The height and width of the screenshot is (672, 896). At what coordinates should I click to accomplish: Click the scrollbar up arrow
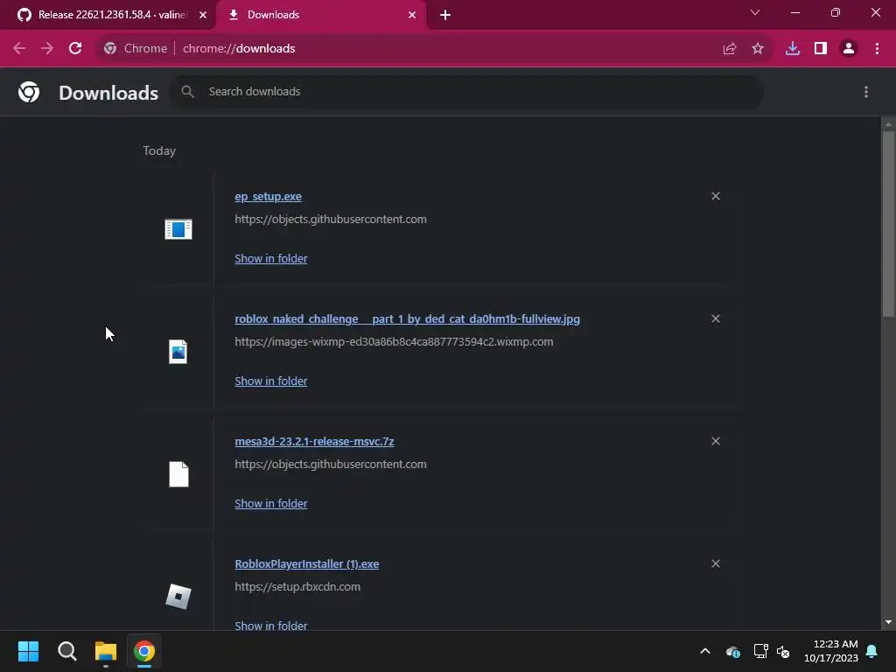(888, 124)
